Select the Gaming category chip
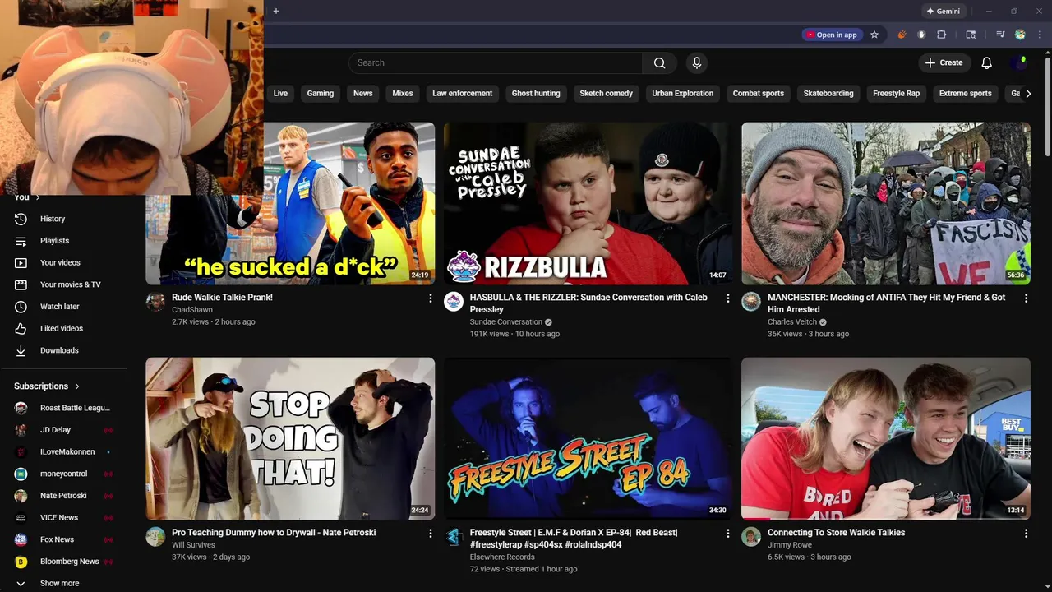This screenshot has height=592, width=1052. 321,94
